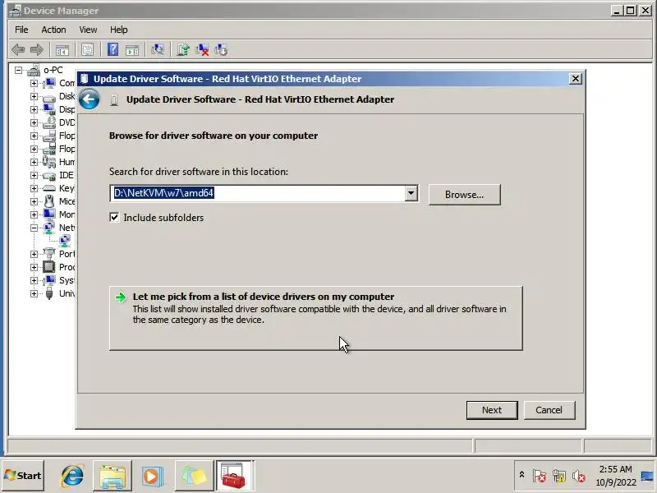Expand the Display adapters node

[34, 109]
